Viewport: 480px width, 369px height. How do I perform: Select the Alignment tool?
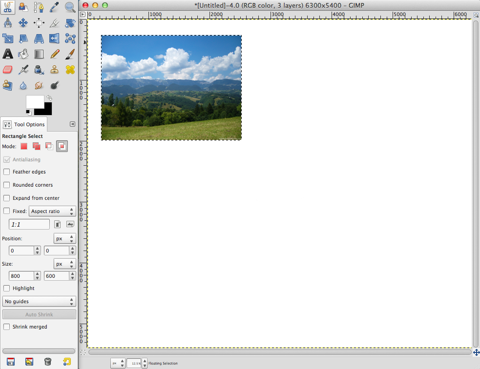[39, 23]
